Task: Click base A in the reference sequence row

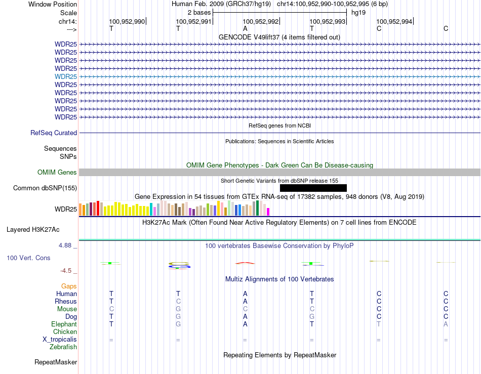Action: click(245, 28)
